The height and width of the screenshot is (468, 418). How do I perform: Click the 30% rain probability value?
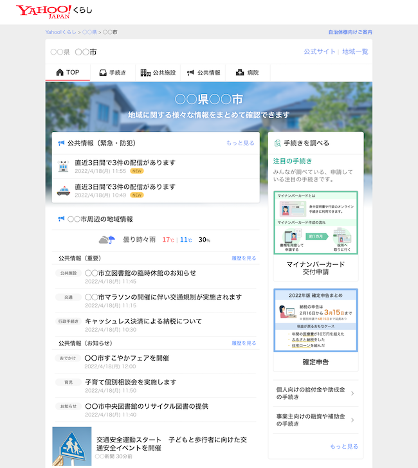coord(204,240)
